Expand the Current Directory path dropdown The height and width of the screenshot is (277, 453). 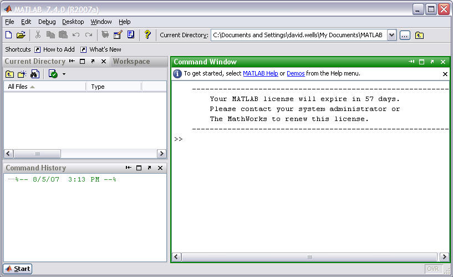tap(392, 36)
